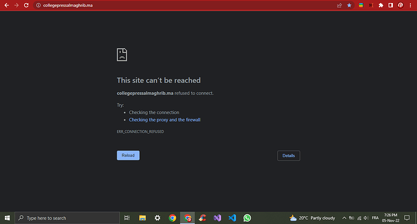
Task: Click the sad page error icon
Action: [122, 55]
